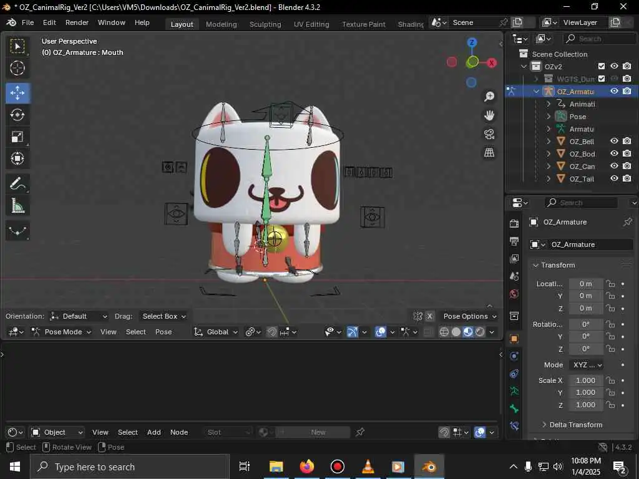Image resolution: width=639 pixels, height=479 pixels.
Task: Expand the OZ_Bell tree item
Action: click(x=549, y=142)
